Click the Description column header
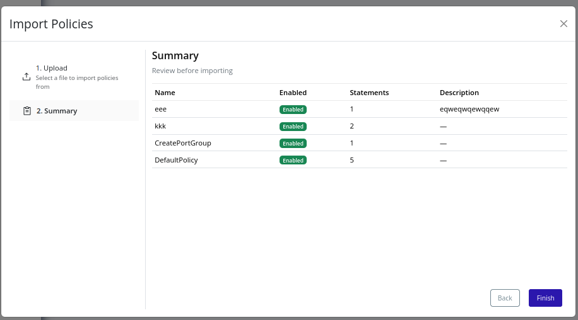This screenshot has width=578, height=320. (459, 93)
